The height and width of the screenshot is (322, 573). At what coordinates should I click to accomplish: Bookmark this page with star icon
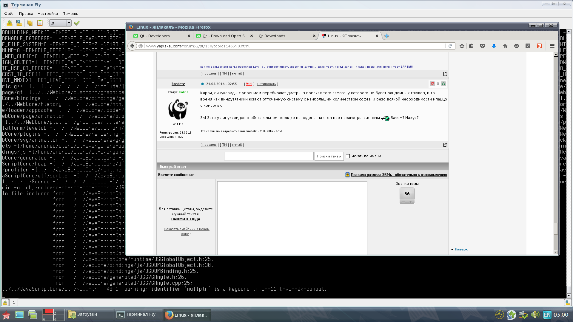pyautogui.click(x=462, y=46)
